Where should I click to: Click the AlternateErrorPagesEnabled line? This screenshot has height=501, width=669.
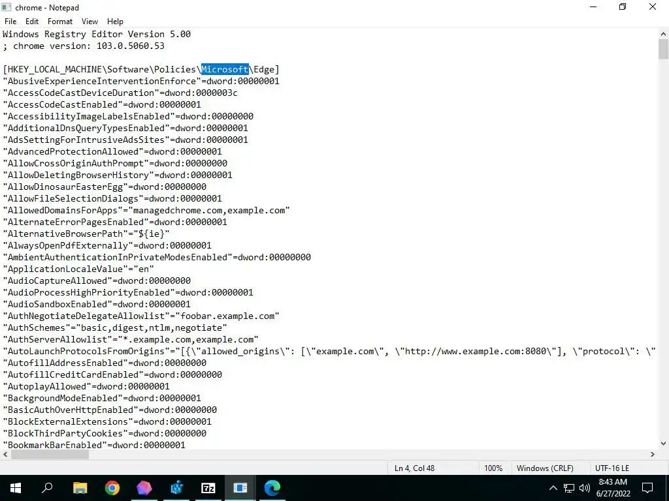pos(115,222)
